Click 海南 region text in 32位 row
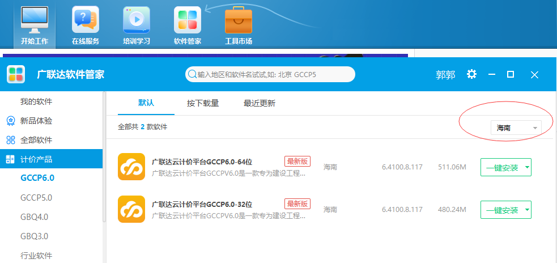This screenshot has height=263, width=557. click(330, 210)
